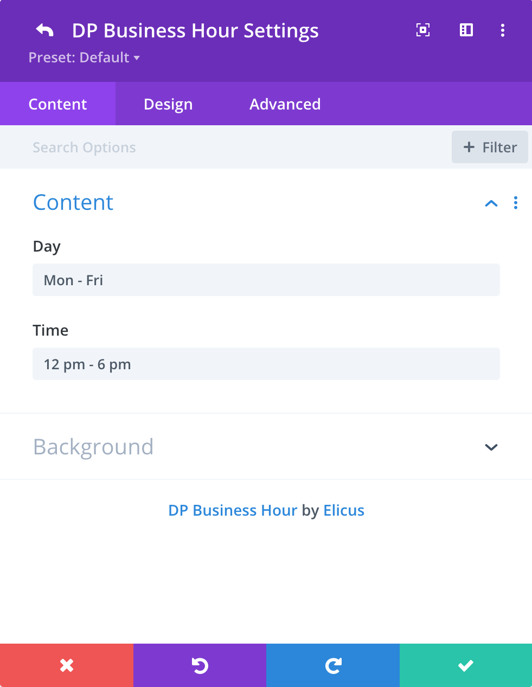The height and width of the screenshot is (687, 532).
Task: Click the Filter button
Action: click(x=490, y=147)
